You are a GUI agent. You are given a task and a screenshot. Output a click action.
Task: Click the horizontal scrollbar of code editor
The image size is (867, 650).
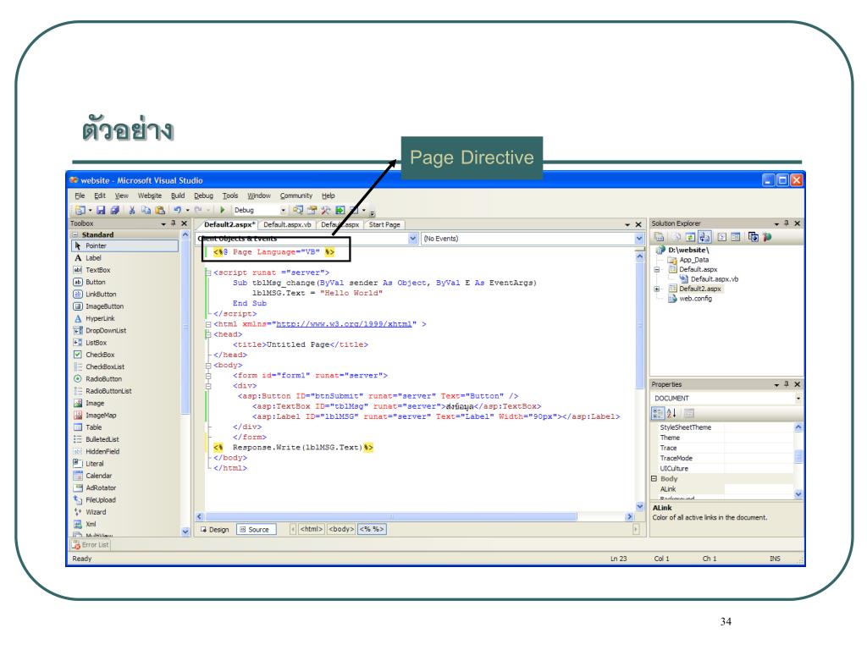pyautogui.click(x=391, y=517)
